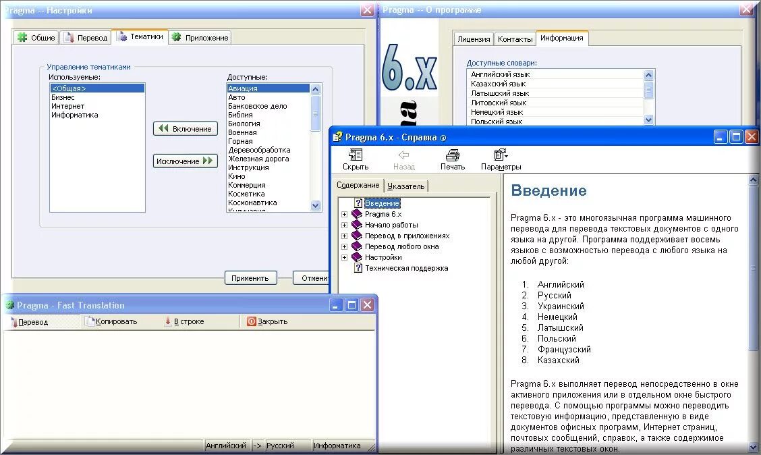Click Перевод in Fast Translation toolbar
The width and height of the screenshot is (761, 455).
coord(29,321)
